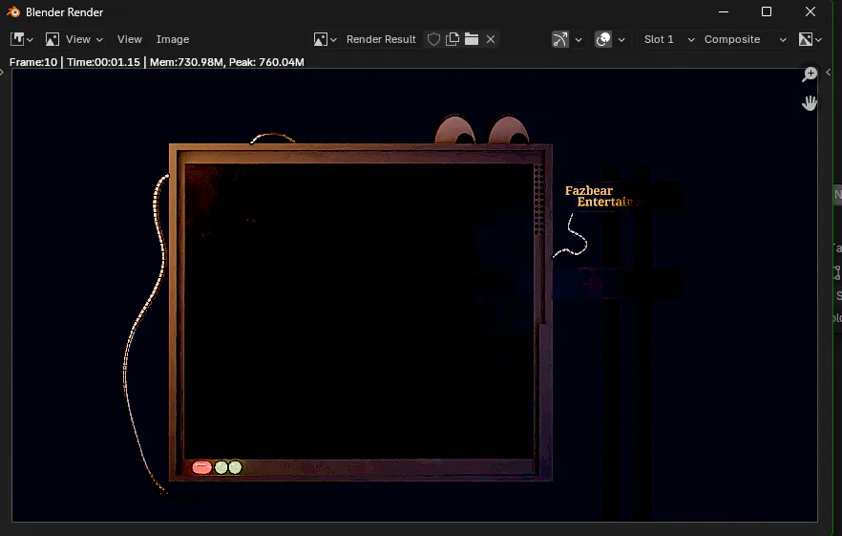Click the open image folder icon
Screen dimensions: 842x536
coord(472,39)
